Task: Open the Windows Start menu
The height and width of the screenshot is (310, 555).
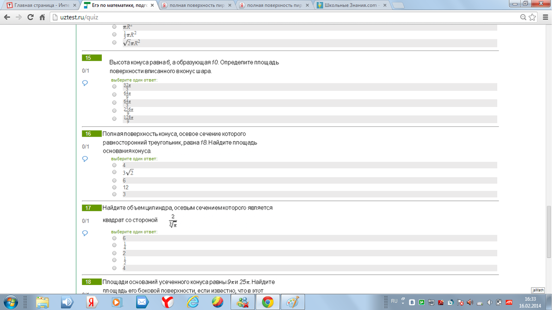Action: tap(10, 303)
